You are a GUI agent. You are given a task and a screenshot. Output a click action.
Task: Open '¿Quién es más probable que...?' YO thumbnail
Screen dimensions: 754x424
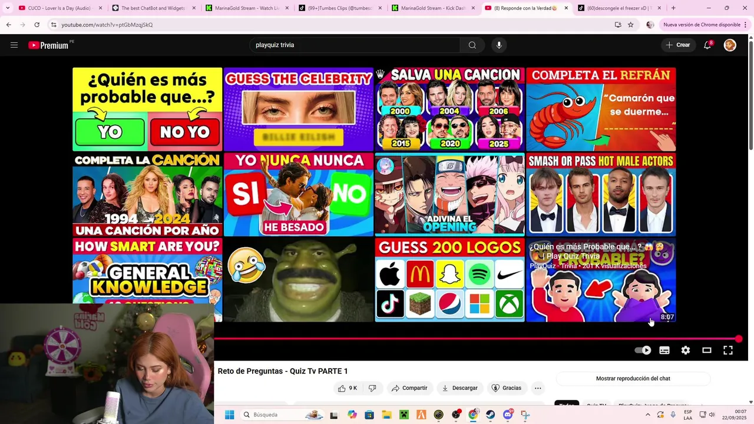point(147,109)
